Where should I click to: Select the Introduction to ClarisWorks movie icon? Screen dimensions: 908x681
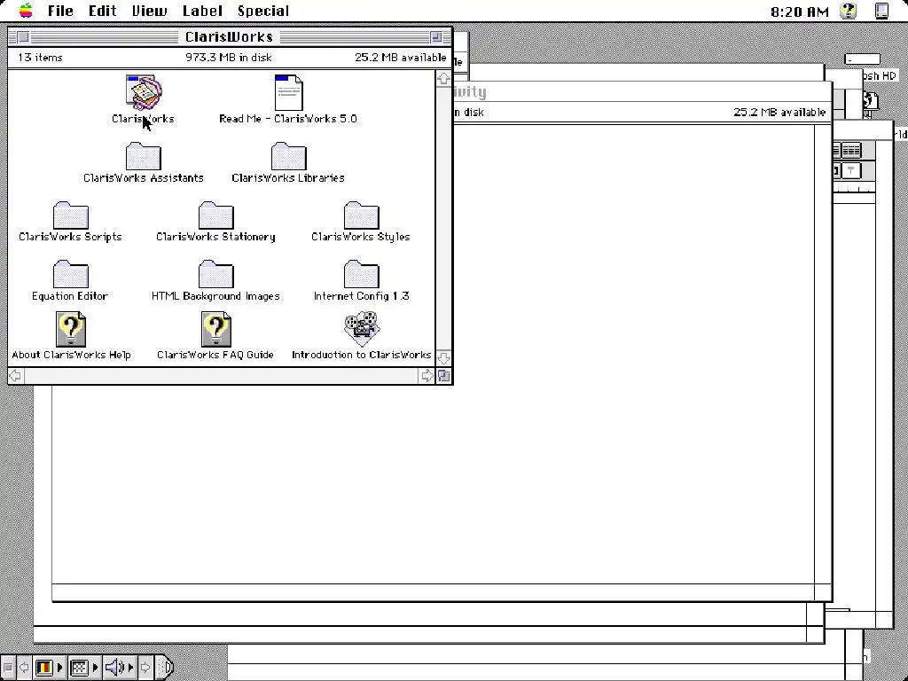coord(362,329)
